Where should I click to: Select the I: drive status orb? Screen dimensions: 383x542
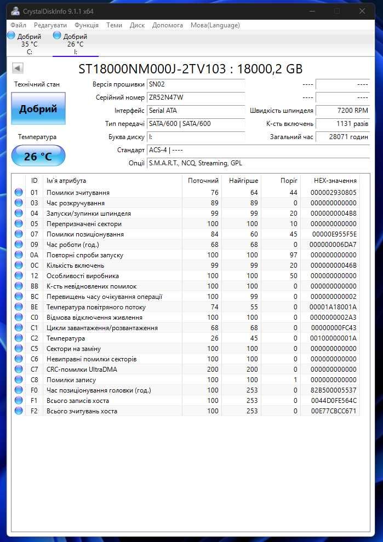57,35
